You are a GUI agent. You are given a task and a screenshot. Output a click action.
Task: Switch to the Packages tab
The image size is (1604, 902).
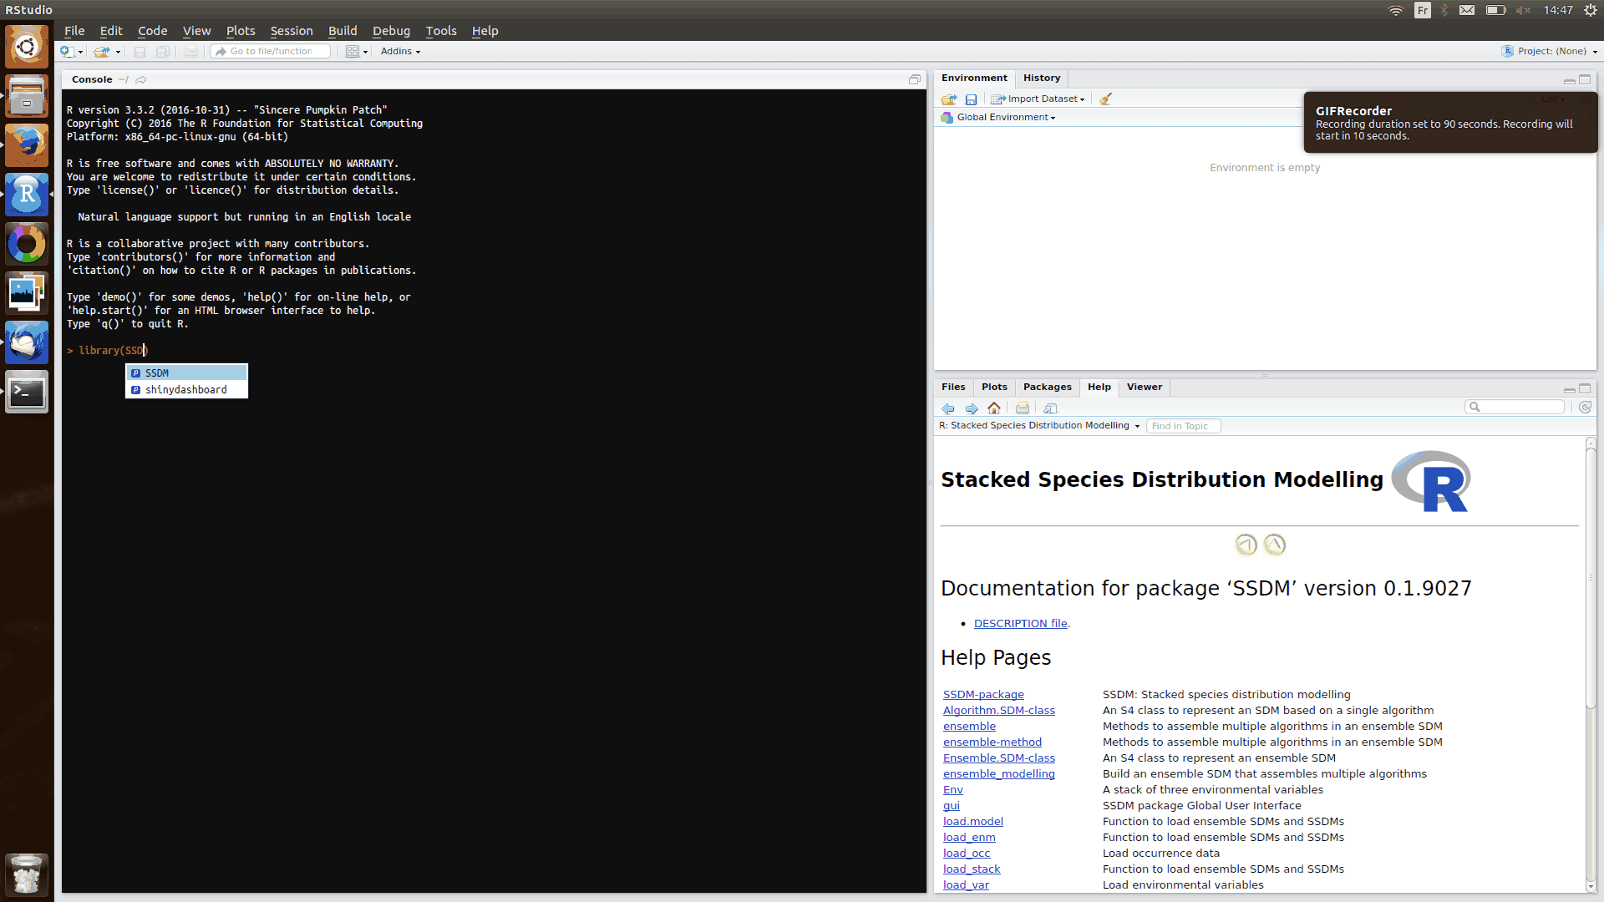point(1047,388)
